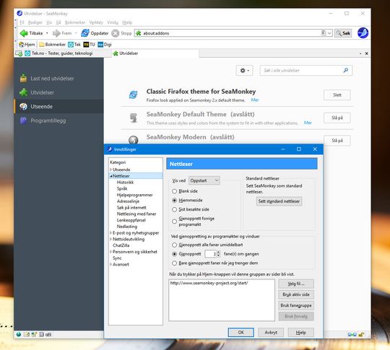Image resolution: width=390 pixels, height=350 pixels.
Task: Expand E-post og nyhetsgrupper category
Action: pos(111,233)
